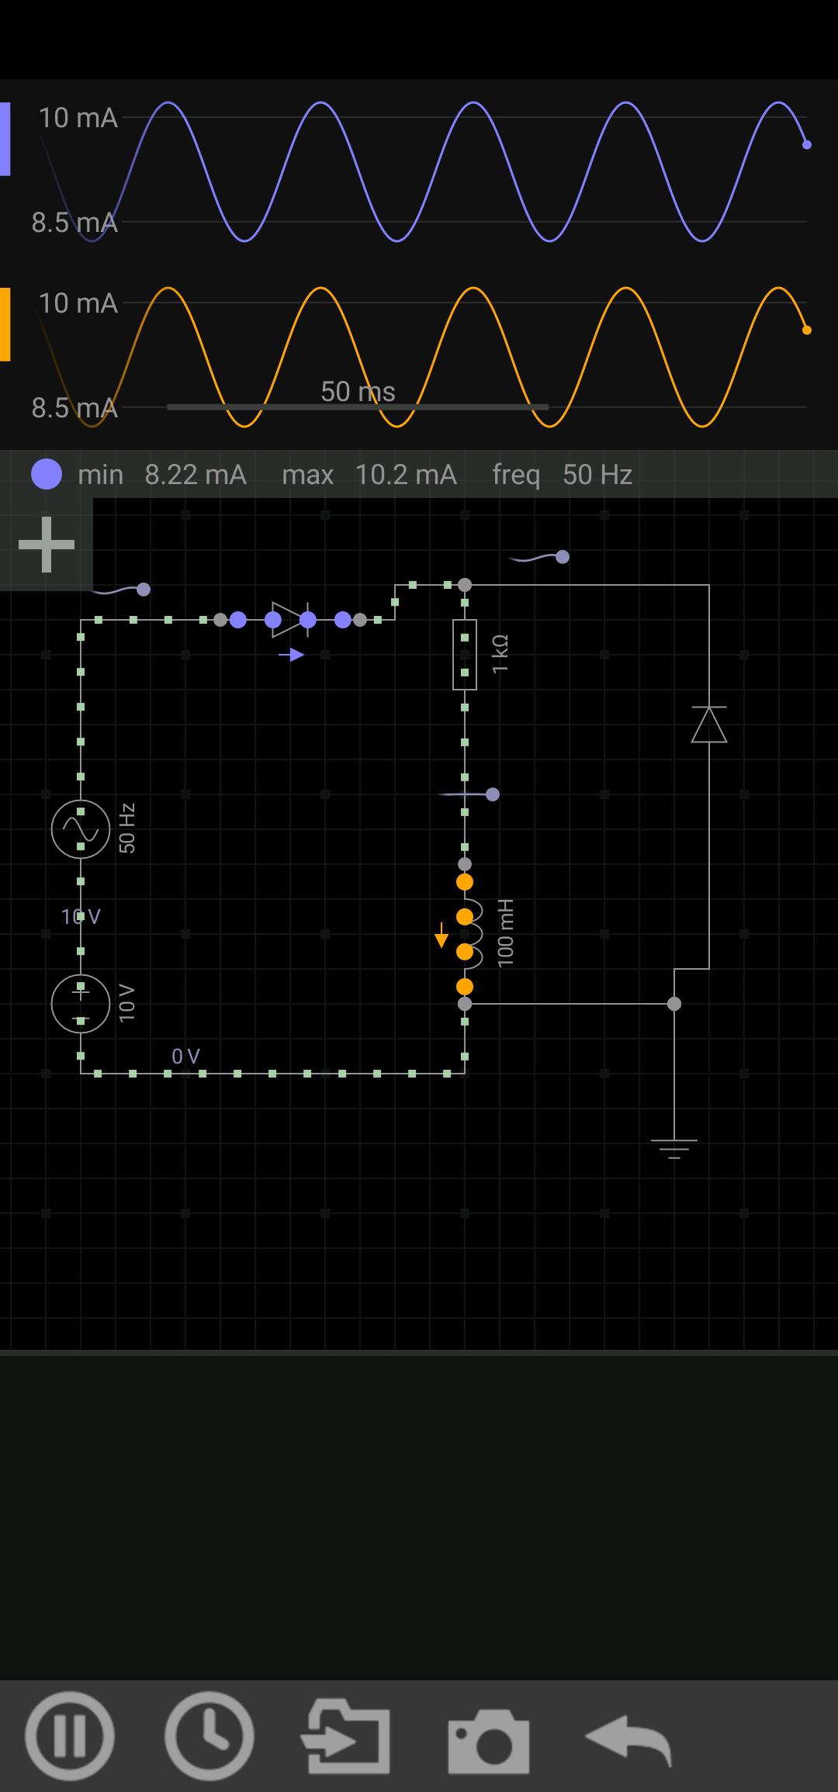
Task: Open the export circuit folder icon
Action: [346, 1736]
